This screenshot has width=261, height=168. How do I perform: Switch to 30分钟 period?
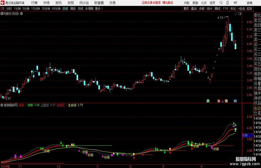point(46,9)
